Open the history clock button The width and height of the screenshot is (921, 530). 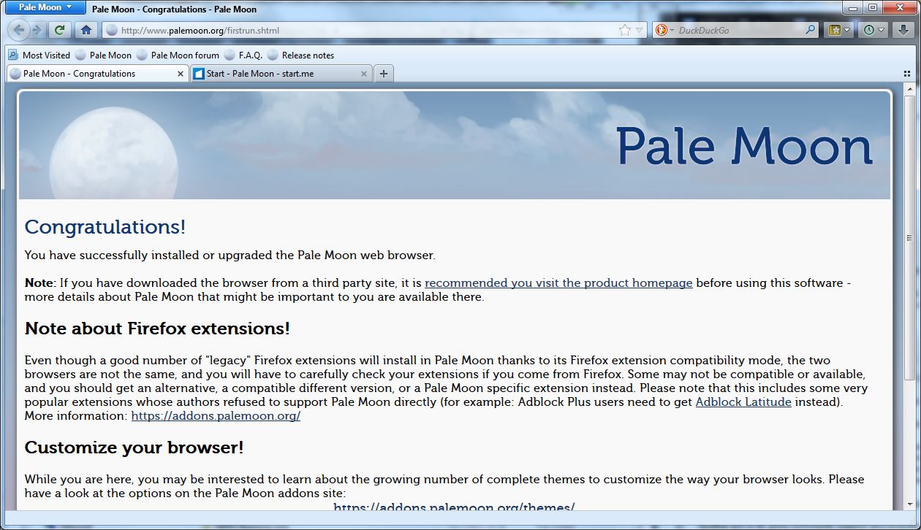[868, 31]
